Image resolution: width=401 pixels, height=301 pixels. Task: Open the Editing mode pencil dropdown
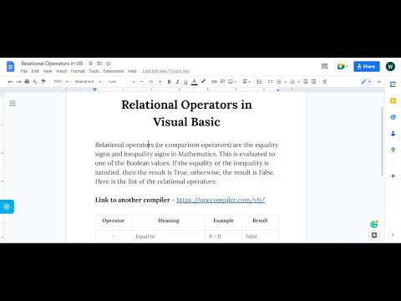pyautogui.click(x=366, y=82)
